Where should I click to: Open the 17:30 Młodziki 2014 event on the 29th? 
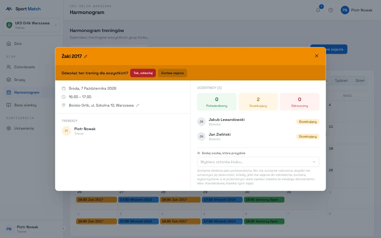222,200
